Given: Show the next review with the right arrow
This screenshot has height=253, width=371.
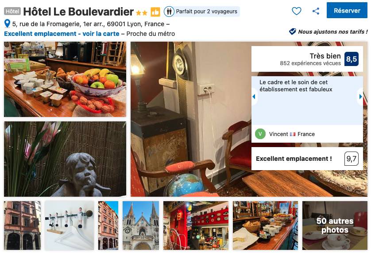Looking at the screenshot, I should pyautogui.click(x=360, y=97).
